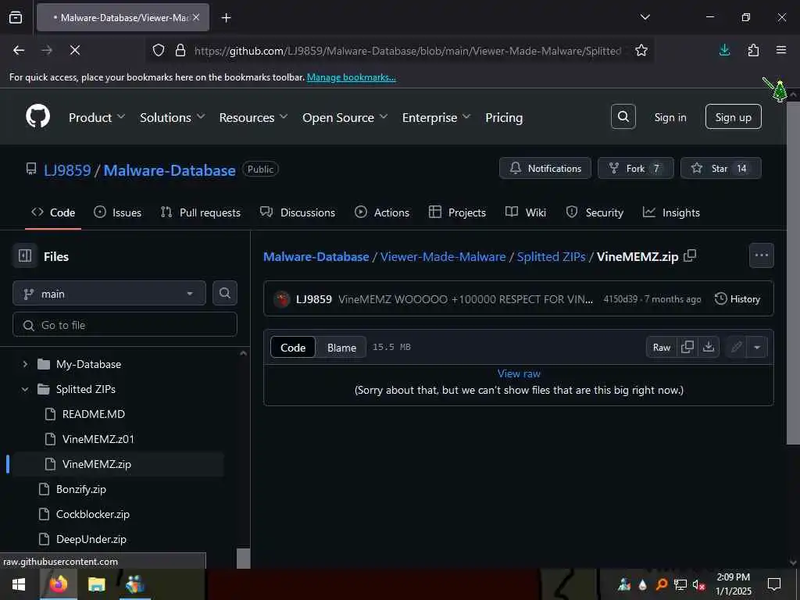Open the Pricing page link
Screen dimensions: 800x600
[504, 117]
